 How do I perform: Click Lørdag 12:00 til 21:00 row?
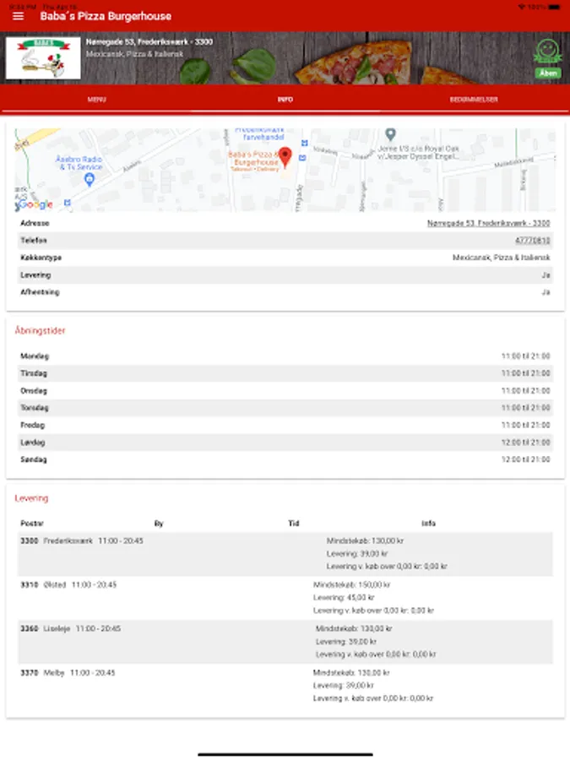tap(285, 442)
